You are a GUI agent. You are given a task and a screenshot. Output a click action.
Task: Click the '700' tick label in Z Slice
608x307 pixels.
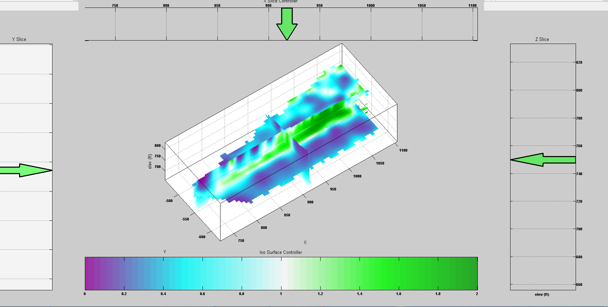(x=579, y=229)
